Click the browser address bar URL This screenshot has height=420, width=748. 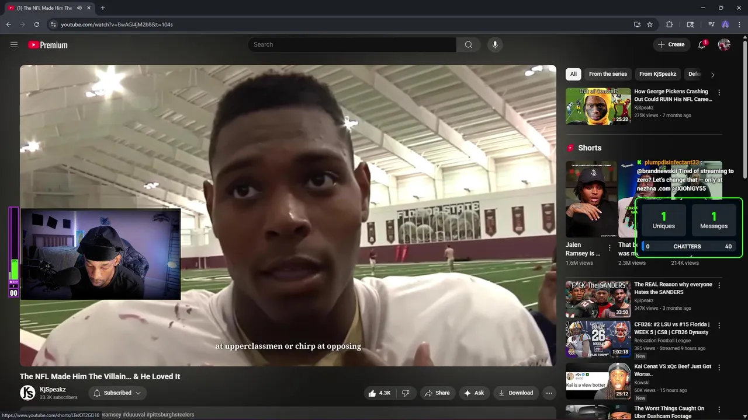[117, 24]
